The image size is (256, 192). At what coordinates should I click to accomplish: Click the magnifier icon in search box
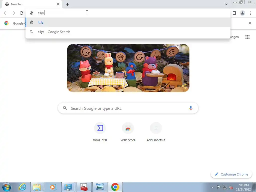tap(65, 108)
